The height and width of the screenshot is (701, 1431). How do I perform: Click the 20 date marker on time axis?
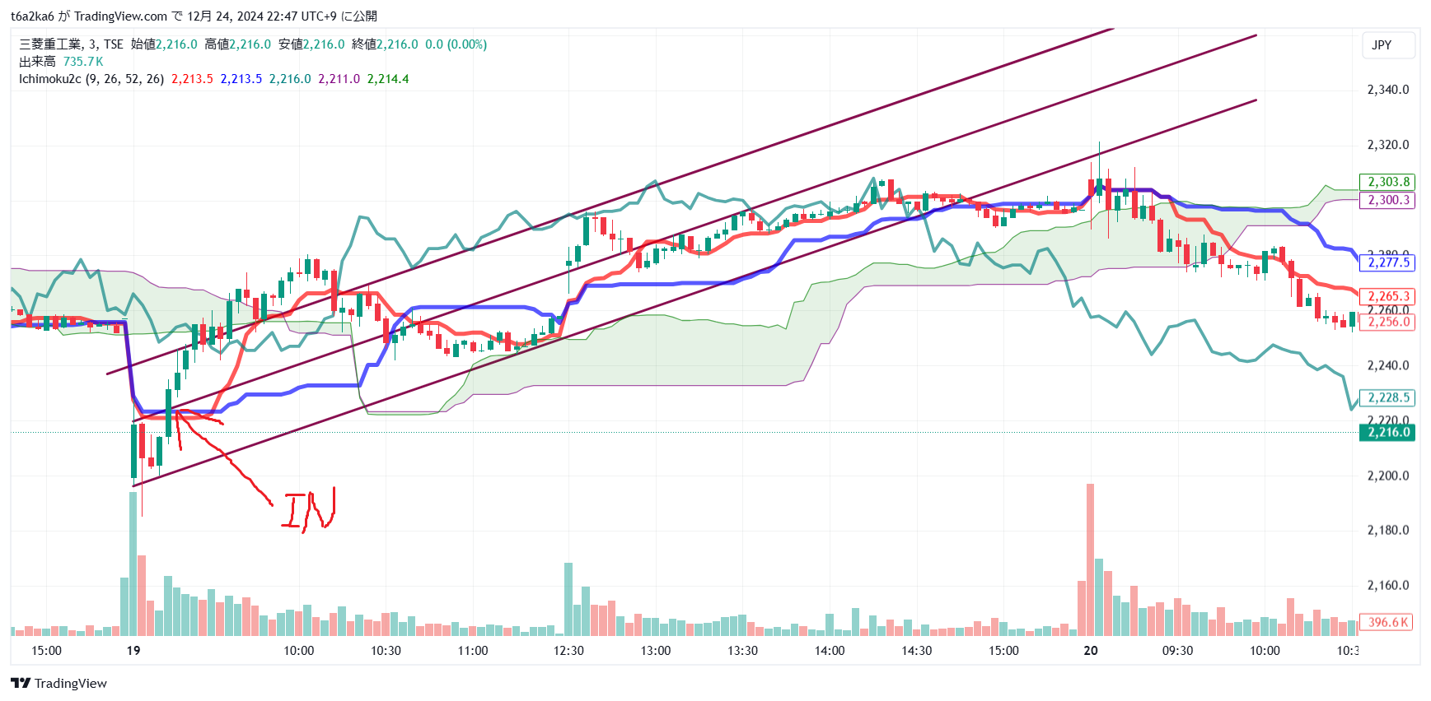[x=1091, y=651]
